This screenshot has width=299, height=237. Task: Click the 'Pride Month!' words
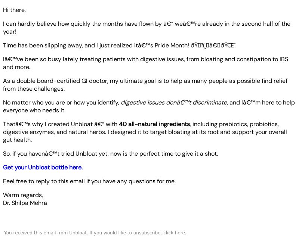(x=172, y=46)
